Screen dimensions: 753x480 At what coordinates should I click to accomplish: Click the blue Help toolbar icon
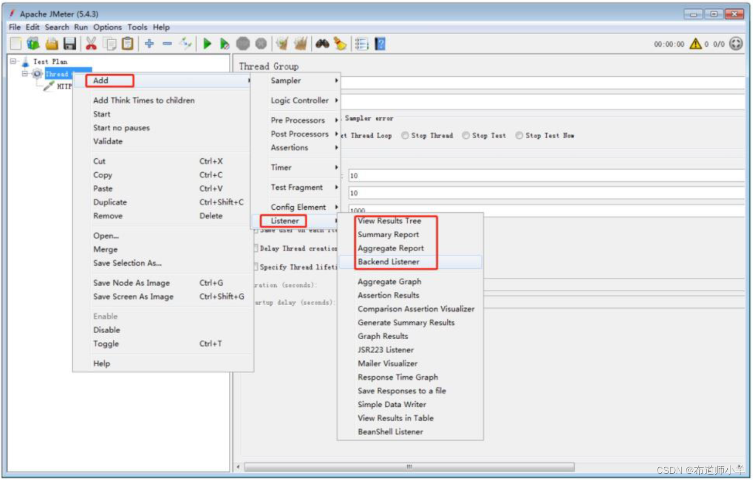pos(380,44)
